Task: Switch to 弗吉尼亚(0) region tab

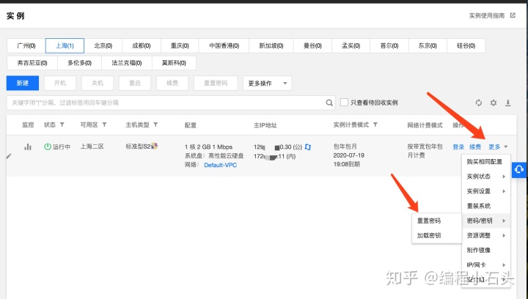Action: click(x=32, y=63)
